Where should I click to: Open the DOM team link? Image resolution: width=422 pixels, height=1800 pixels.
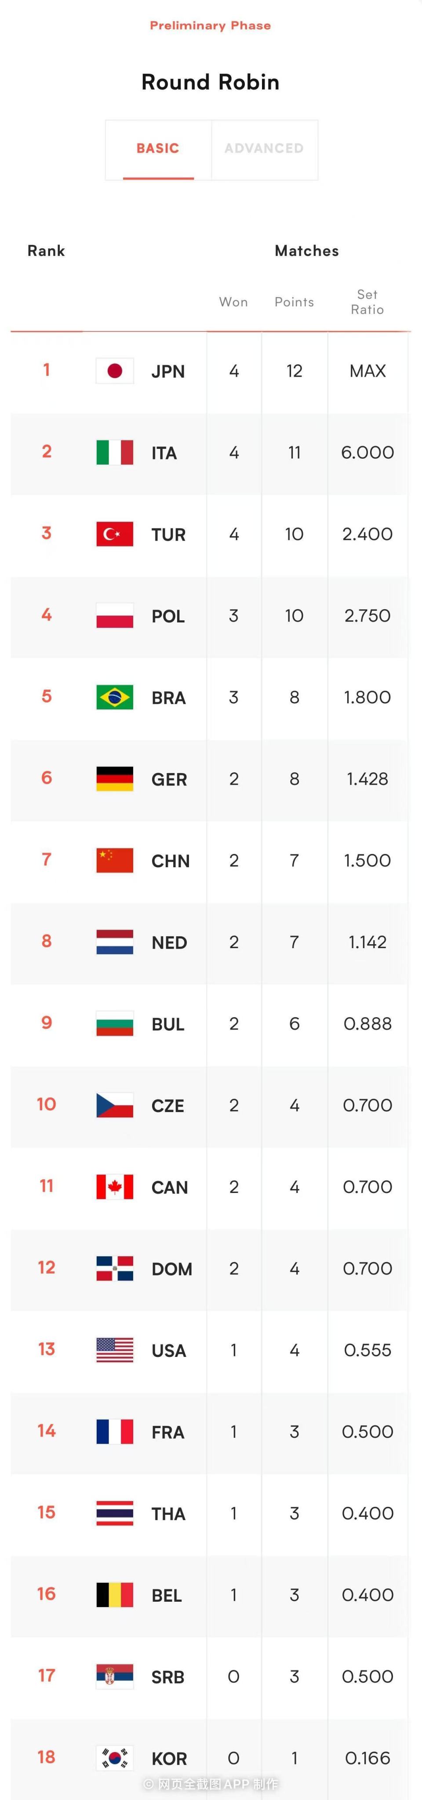[172, 1269]
